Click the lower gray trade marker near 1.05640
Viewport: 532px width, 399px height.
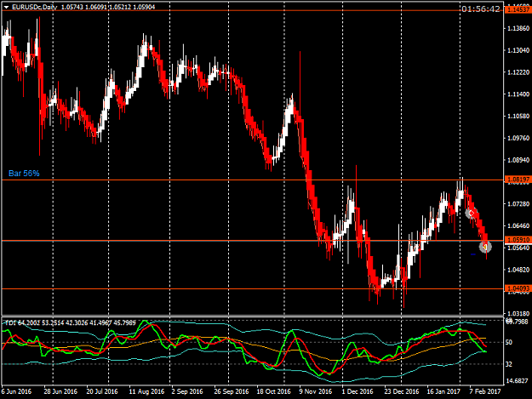(x=485, y=247)
